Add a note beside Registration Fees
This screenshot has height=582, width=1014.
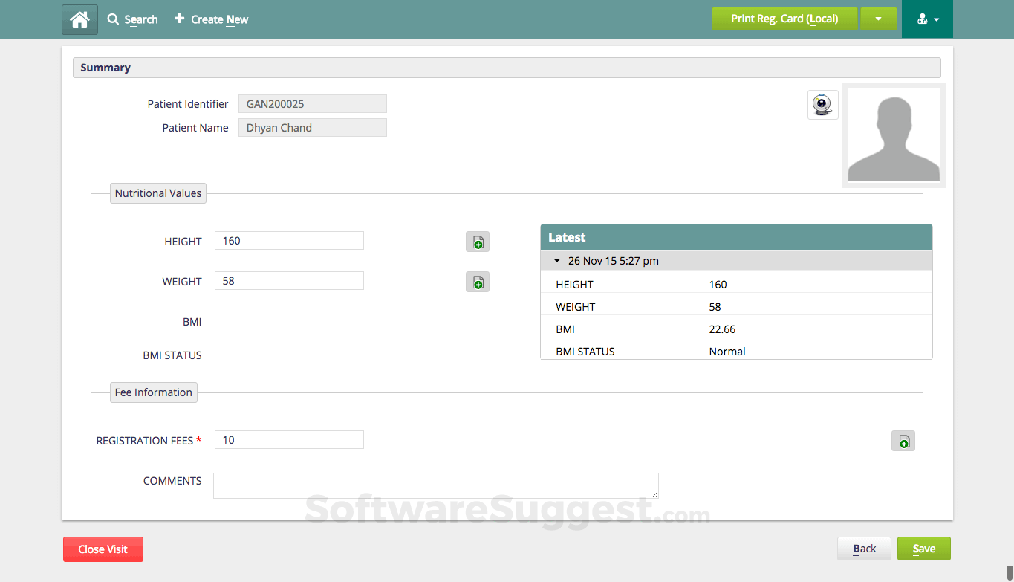pos(903,441)
